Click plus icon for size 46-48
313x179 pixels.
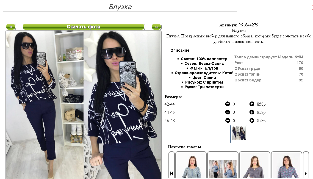pyautogui.click(x=252, y=120)
